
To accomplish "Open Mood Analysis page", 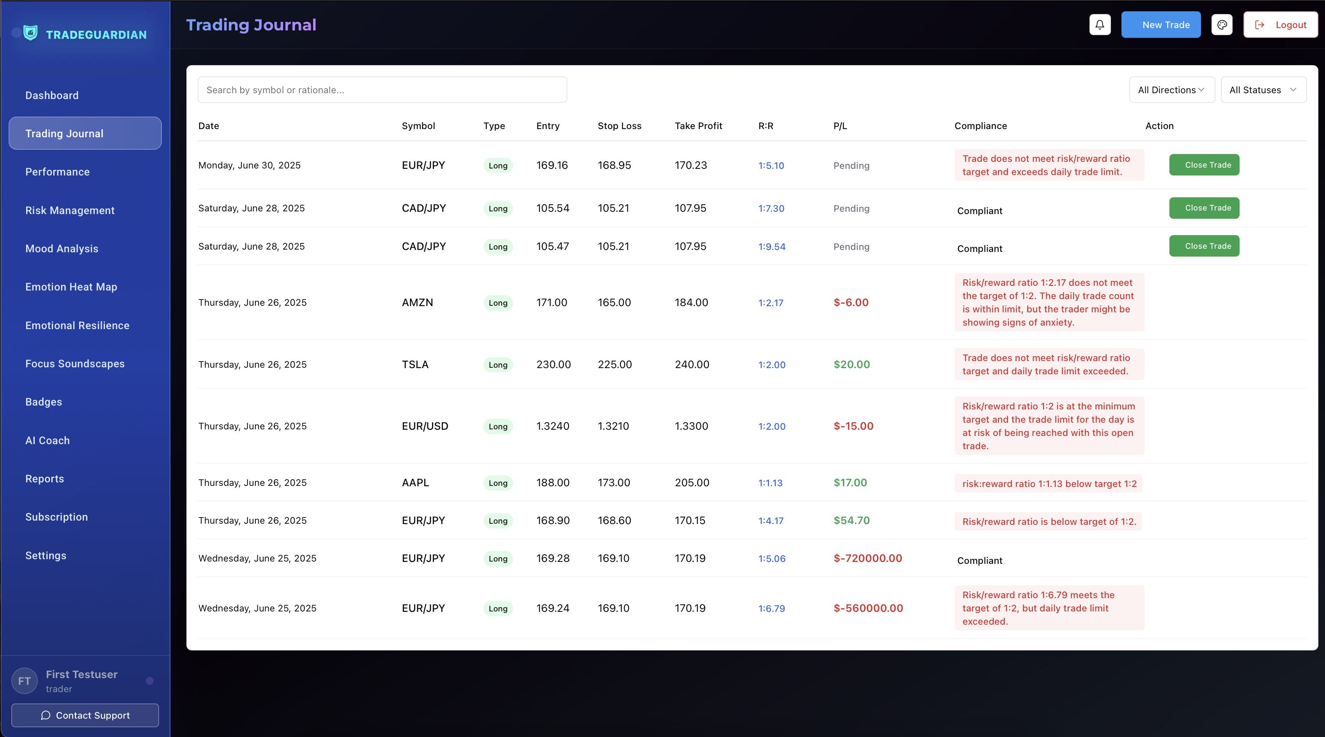I will tap(62, 248).
